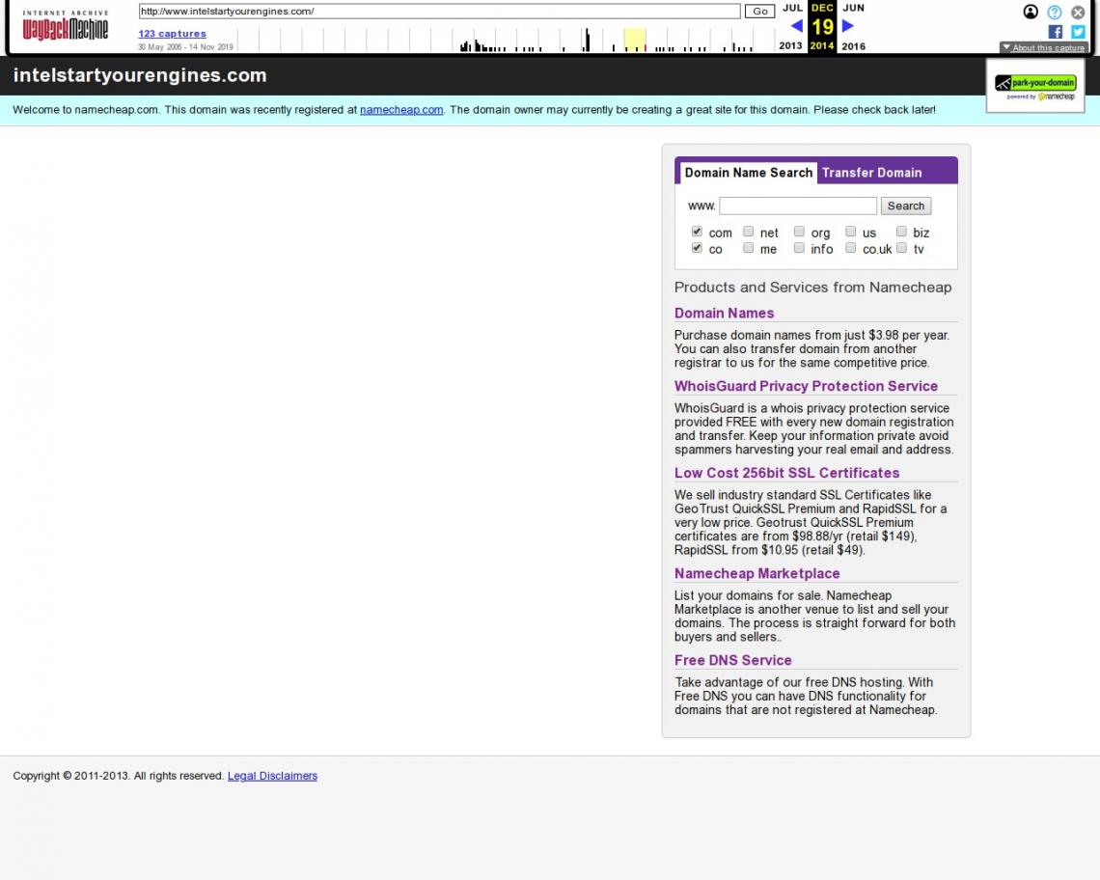The image size is (1100, 880).
Task: Go to previous capture arrow
Action: (x=796, y=26)
